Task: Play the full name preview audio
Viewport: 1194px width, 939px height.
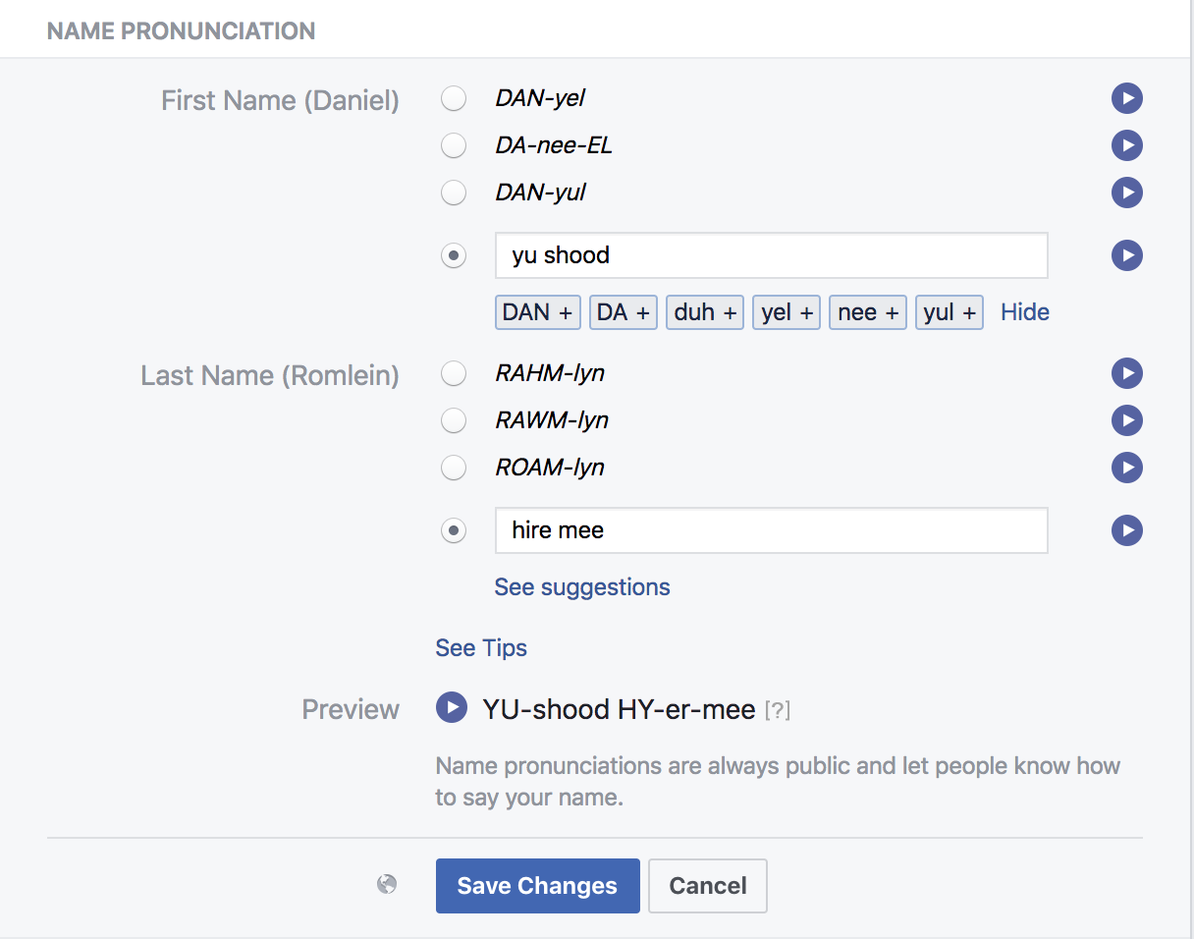Action: (452, 708)
